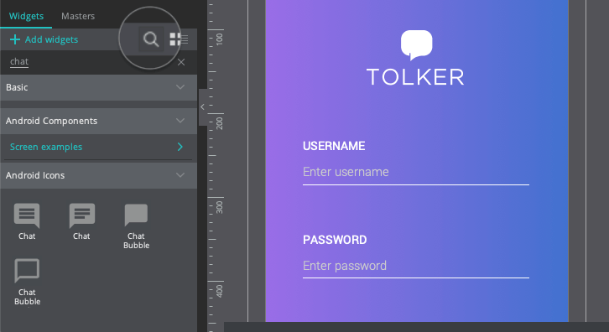Open the Screen examples link
This screenshot has height=332, width=609.
[x=46, y=147]
